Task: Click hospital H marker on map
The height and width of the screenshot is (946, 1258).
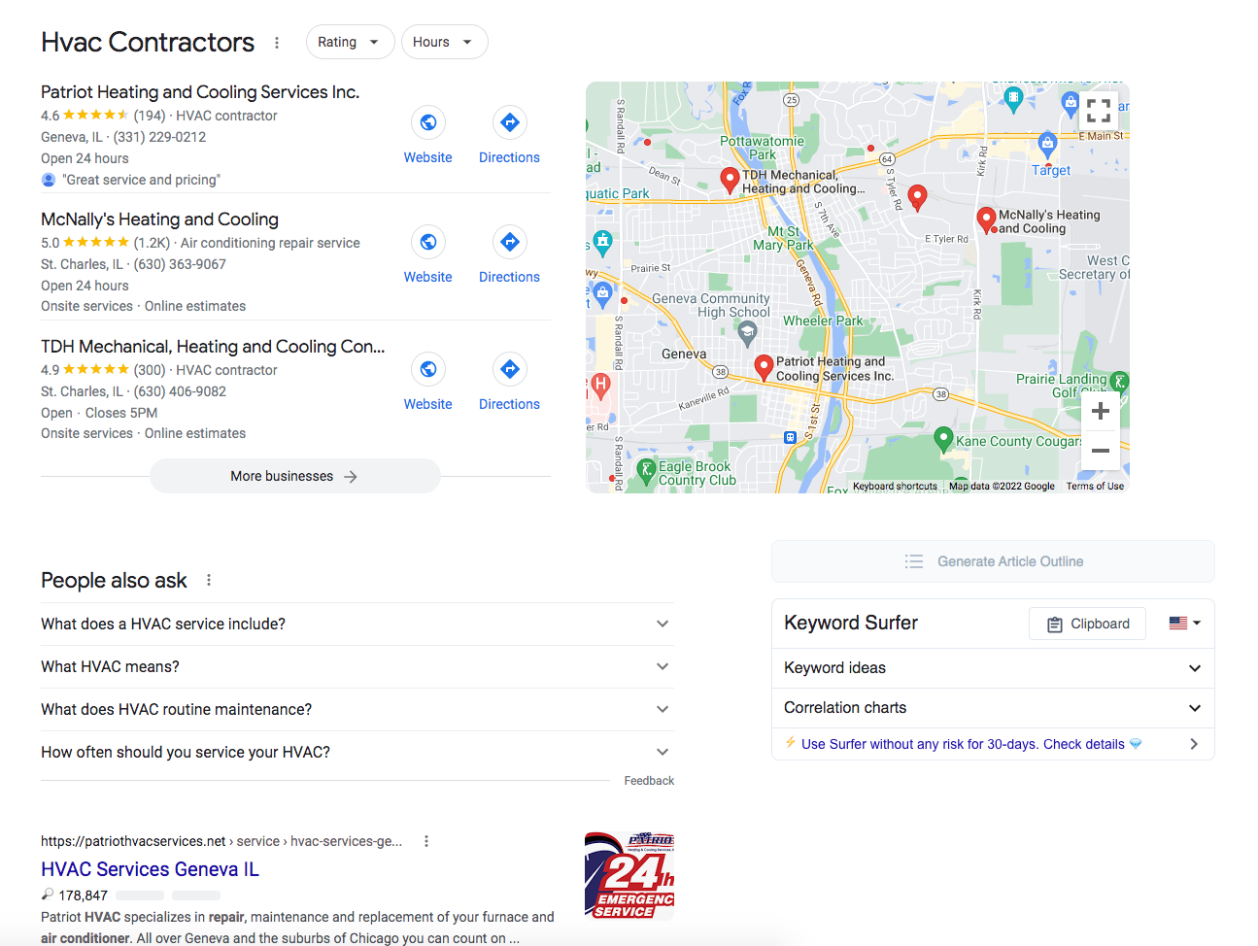Action: [x=600, y=387]
